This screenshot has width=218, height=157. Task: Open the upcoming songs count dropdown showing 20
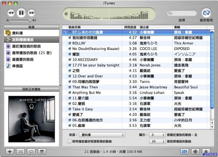(157, 141)
